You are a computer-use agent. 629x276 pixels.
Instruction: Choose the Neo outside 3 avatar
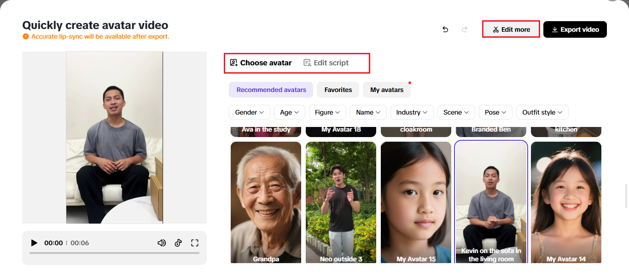341,202
